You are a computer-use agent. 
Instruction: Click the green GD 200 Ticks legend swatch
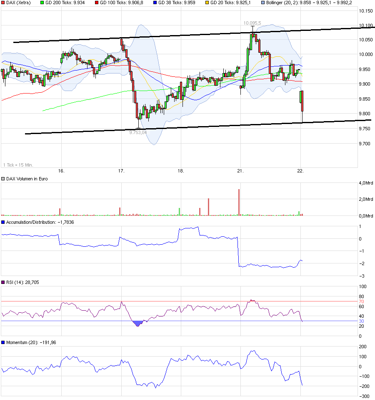tap(42, 3)
